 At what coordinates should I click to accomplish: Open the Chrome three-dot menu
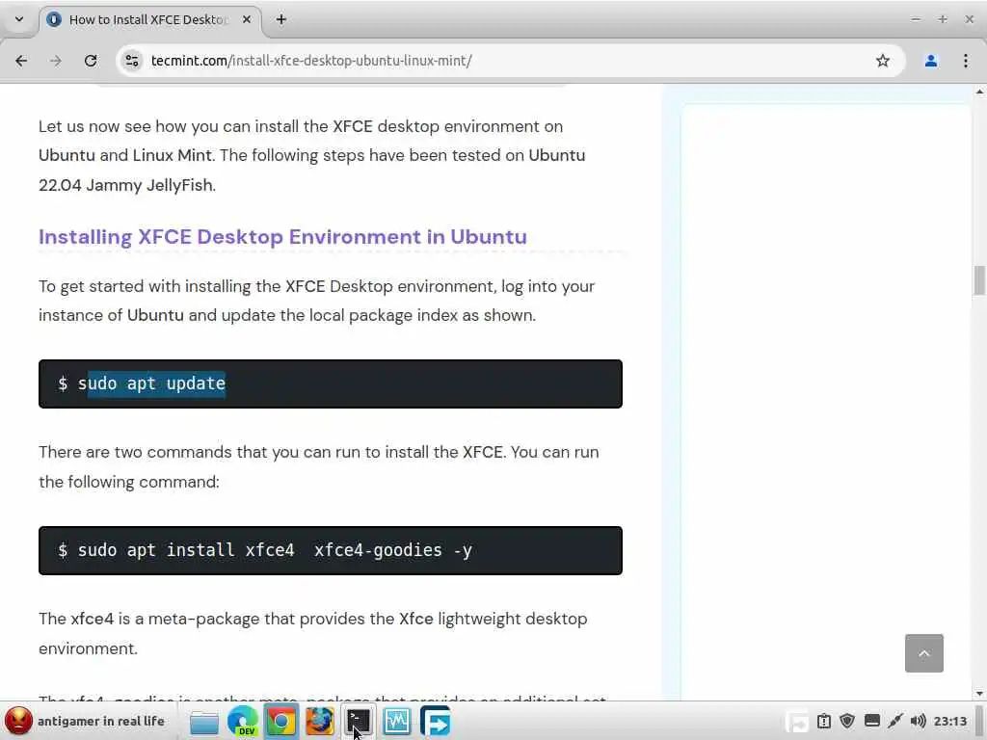[966, 61]
